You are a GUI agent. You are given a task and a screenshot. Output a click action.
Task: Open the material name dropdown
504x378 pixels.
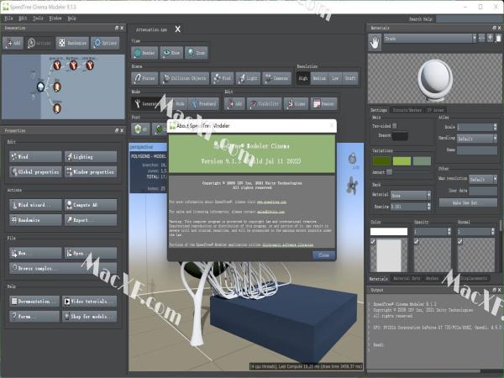(x=430, y=39)
